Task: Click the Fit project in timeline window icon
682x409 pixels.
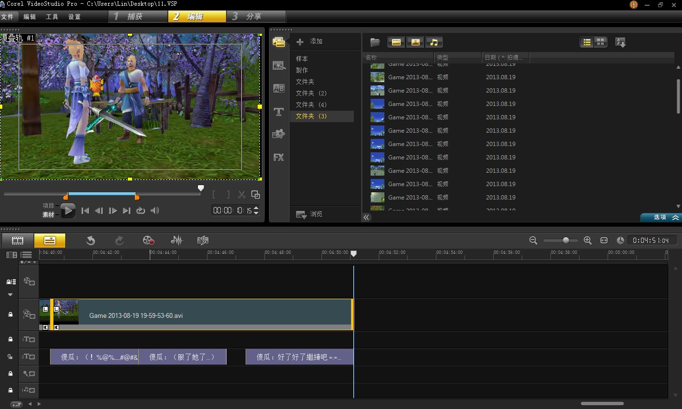Action: (x=604, y=241)
